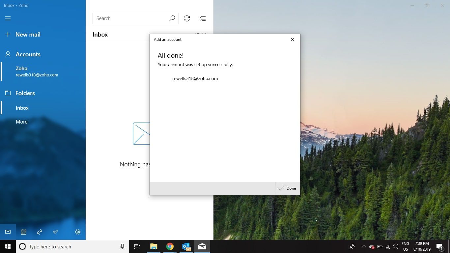This screenshot has width=450, height=253.
Task: Open the Action Center notifications
Action: click(x=439, y=246)
